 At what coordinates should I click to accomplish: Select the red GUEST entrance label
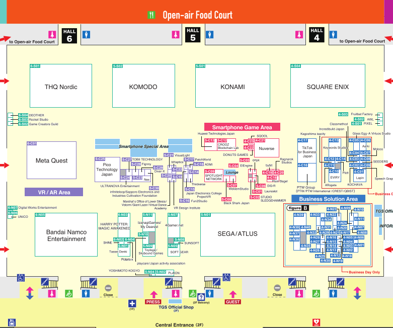click(x=233, y=302)
